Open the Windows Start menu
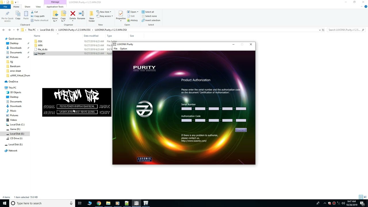368x207 pixels. (x=4, y=203)
